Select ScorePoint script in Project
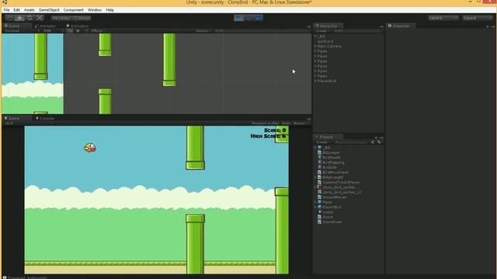The image size is (497, 279). [332, 222]
